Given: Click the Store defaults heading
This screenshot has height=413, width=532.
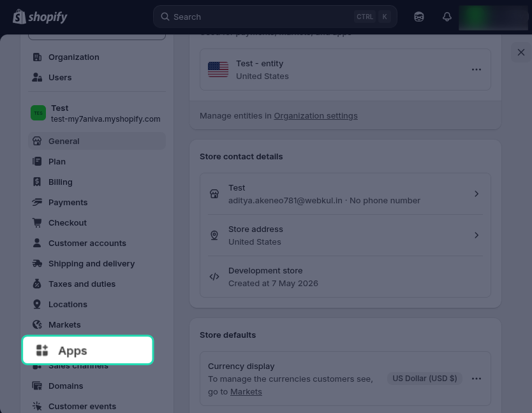Looking at the screenshot, I should (228, 335).
